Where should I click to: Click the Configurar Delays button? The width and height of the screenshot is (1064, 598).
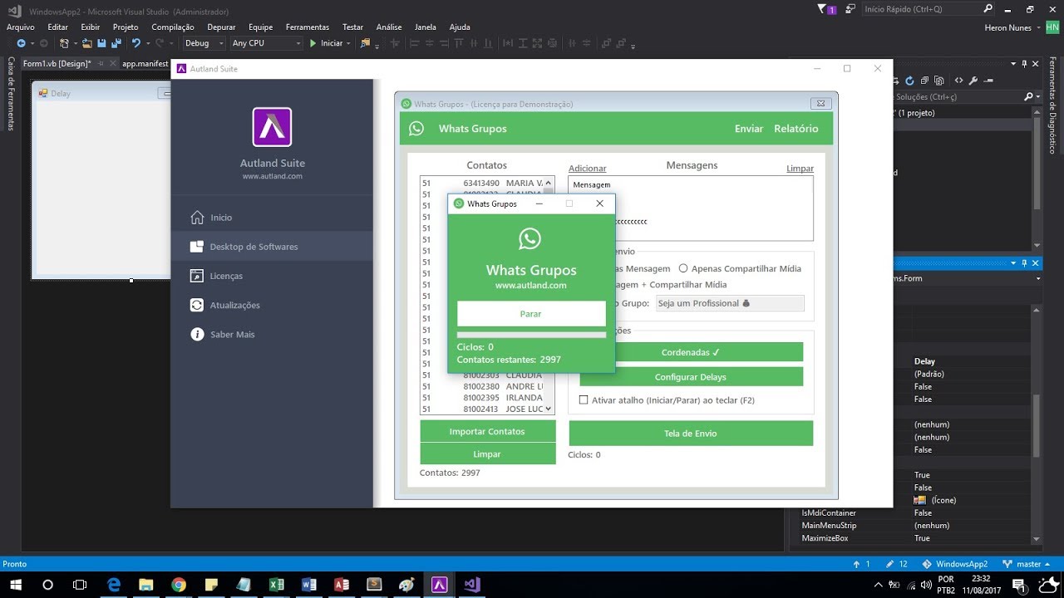coord(691,377)
